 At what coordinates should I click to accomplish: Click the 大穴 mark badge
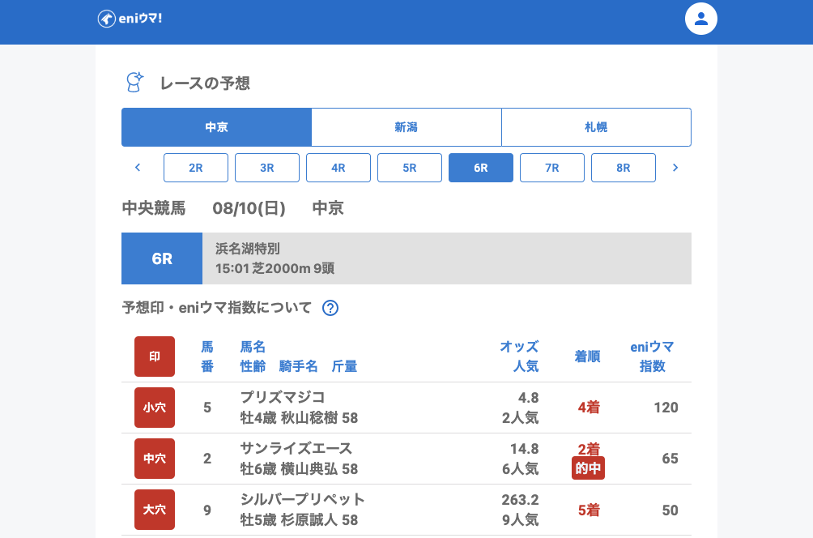155,510
